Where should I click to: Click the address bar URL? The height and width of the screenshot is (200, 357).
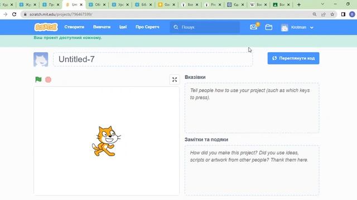pos(61,14)
